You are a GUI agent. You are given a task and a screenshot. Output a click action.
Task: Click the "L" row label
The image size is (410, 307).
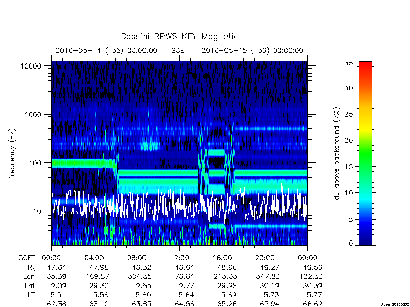click(x=33, y=304)
